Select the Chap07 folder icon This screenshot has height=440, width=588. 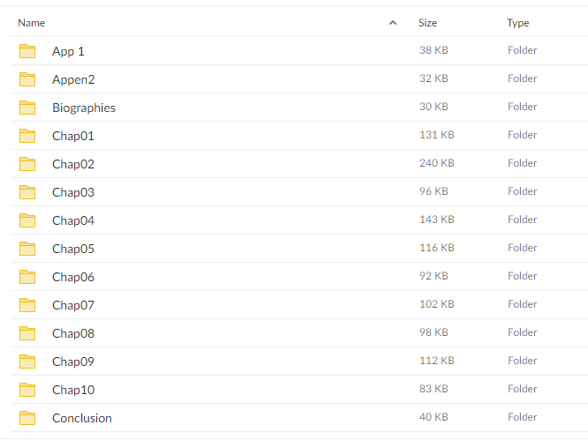point(27,305)
